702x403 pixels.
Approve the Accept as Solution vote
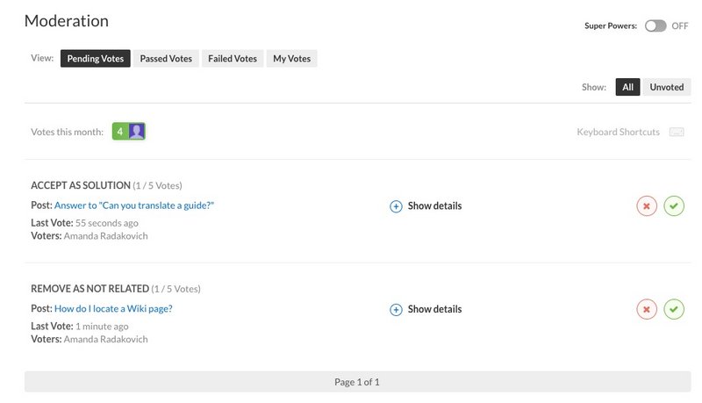point(674,206)
